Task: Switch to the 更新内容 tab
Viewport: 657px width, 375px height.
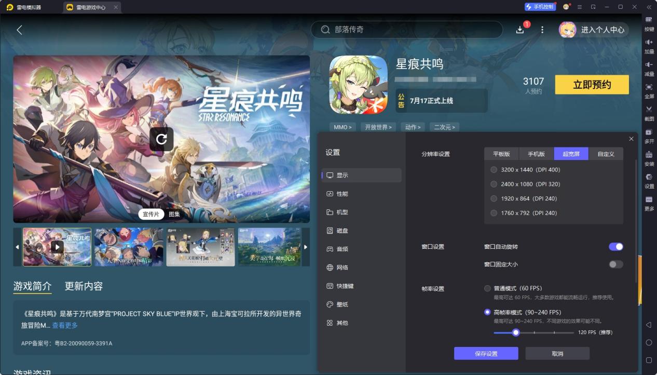Action: (x=84, y=286)
